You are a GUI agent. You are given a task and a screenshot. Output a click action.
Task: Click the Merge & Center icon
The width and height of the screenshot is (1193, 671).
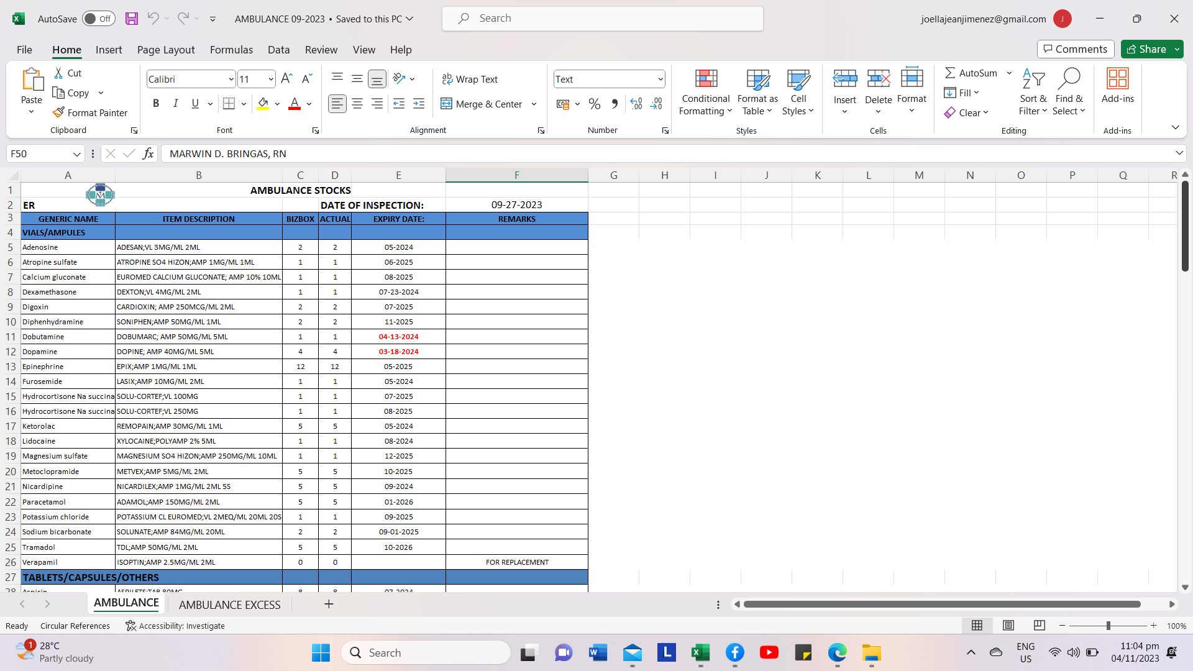coord(446,104)
